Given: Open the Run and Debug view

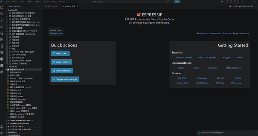Looking at the screenshot, I should click(2, 27).
